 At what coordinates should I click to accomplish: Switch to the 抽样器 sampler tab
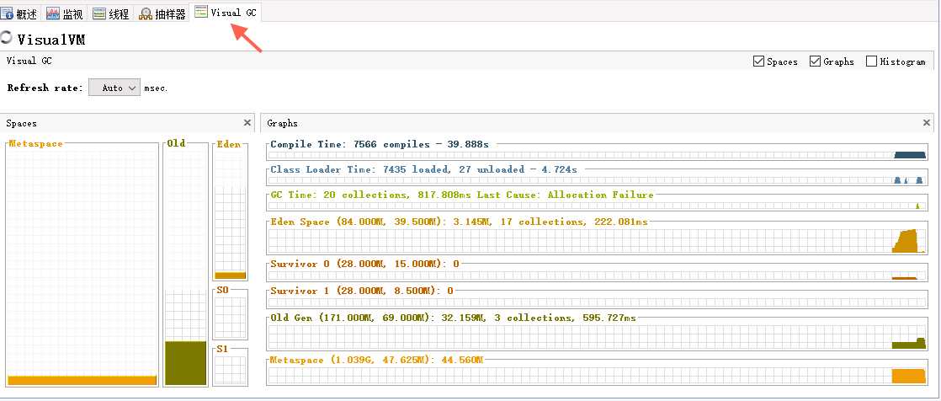tap(162, 13)
